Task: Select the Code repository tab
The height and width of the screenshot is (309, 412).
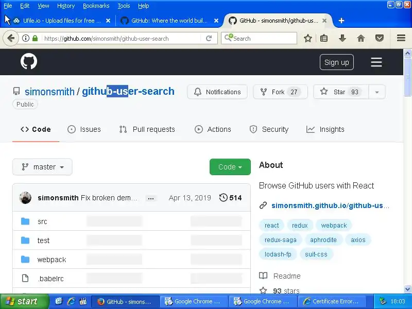Action: pos(36,129)
